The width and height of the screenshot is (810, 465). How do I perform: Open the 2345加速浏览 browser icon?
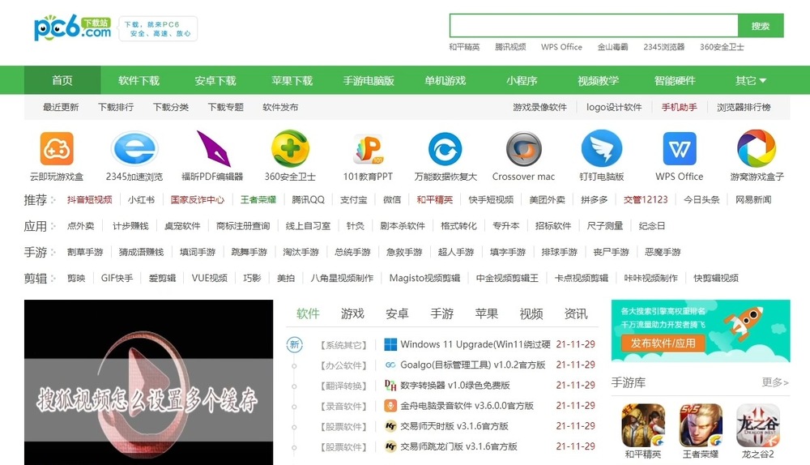point(134,149)
